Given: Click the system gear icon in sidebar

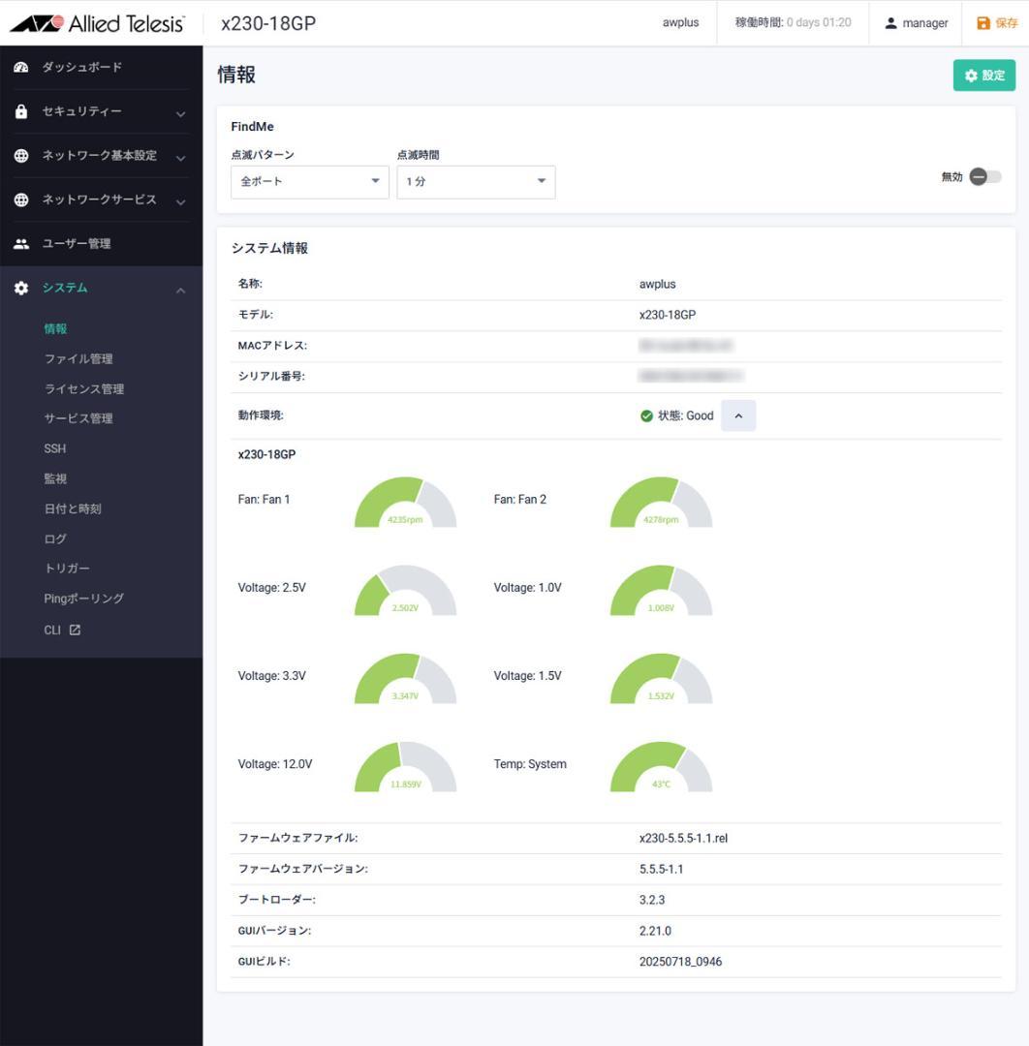Looking at the screenshot, I should pos(21,288).
